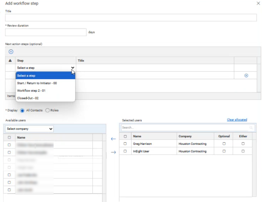
Task: Focus the Selected users Search box
Action: (188, 127)
